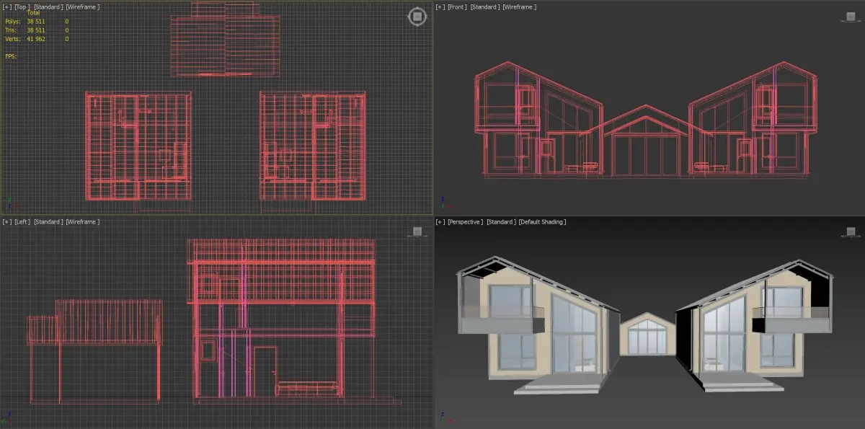This screenshot has height=429, width=865.
Task: Open the [Wireframe] shading menu in the Front viewport
Action: tap(520, 6)
